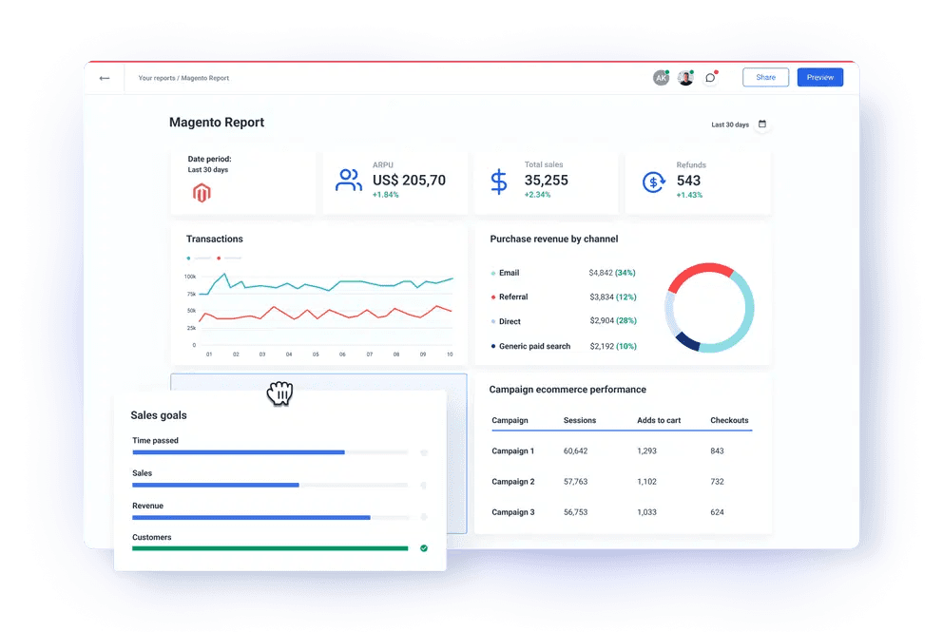The width and height of the screenshot is (943, 632).
Task: Open the photo user avatar
Action: (685, 78)
